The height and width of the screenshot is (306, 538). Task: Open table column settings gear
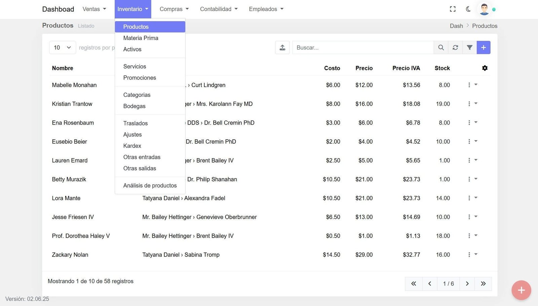pos(485,68)
